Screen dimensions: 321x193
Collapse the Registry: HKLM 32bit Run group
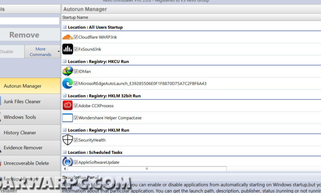65,96
